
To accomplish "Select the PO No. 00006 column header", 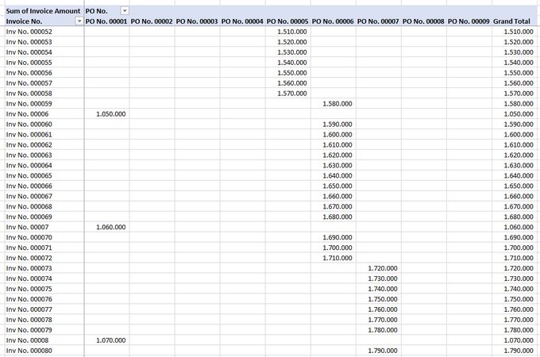I will pos(333,21).
